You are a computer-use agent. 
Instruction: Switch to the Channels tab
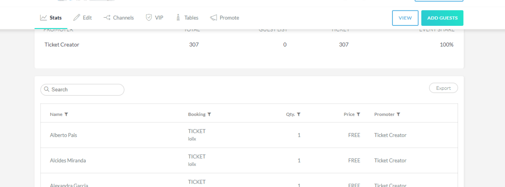pyautogui.click(x=123, y=18)
